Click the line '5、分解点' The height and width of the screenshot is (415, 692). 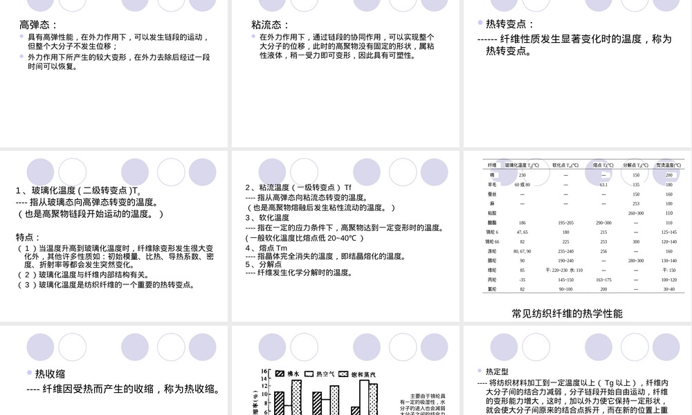(x=264, y=264)
